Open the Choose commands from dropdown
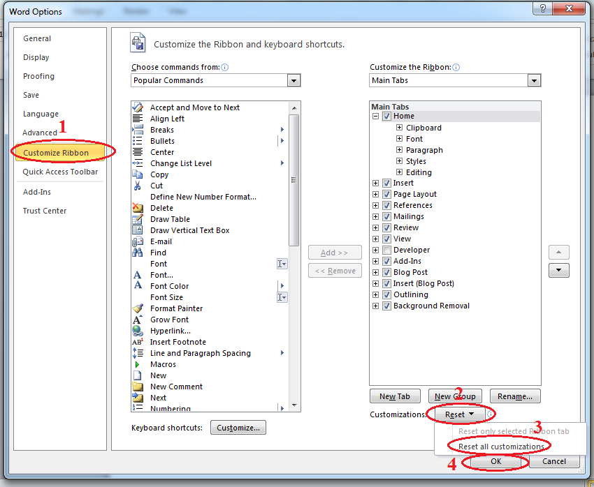This screenshot has width=594, height=487. 294,80
